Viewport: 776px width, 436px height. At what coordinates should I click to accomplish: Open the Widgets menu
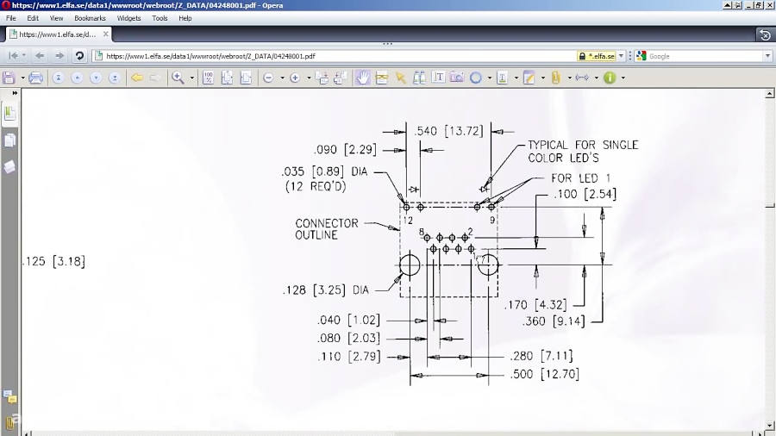[128, 18]
